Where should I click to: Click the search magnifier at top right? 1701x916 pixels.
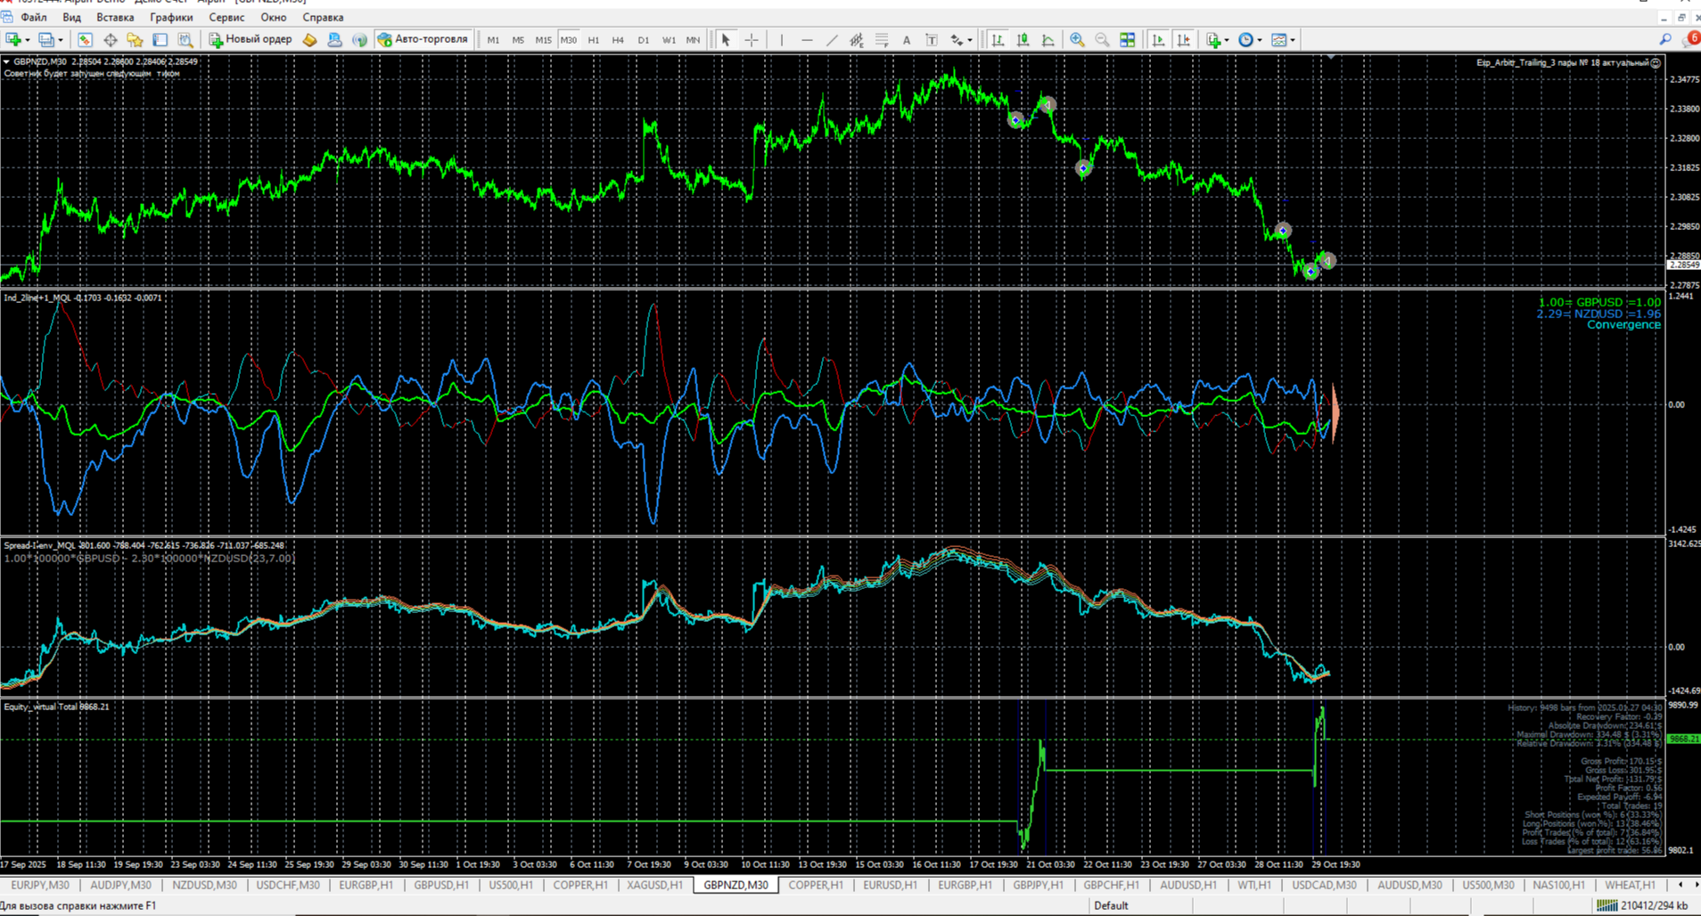(1664, 40)
